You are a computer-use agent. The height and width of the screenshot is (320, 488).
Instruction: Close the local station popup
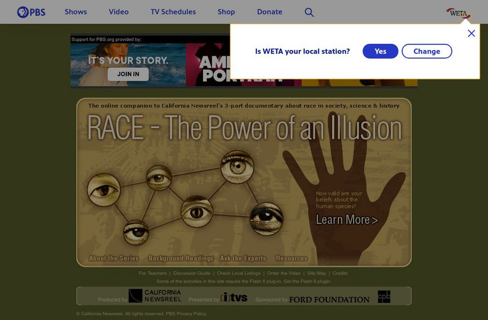[471, 34]
